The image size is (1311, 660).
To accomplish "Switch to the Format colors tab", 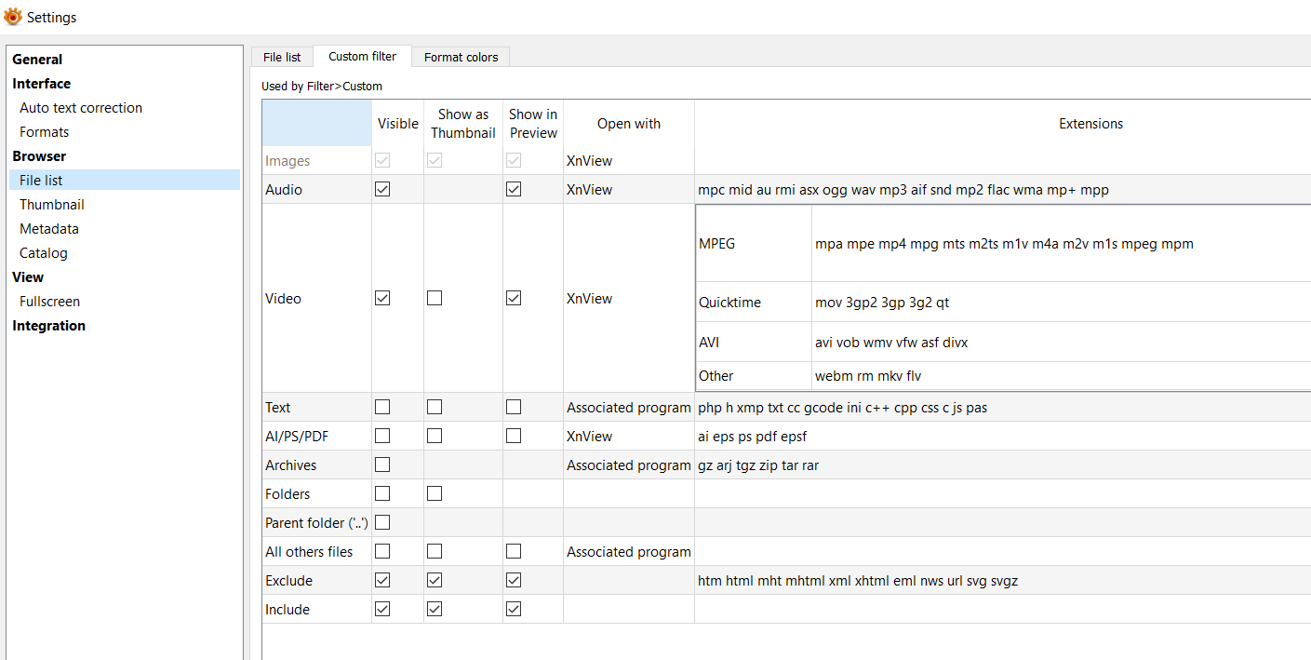I will pos(461,57).
